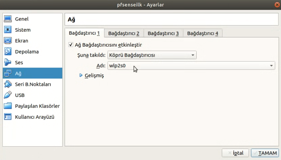Screen dimensions: 281x160
Task: Open the Genel settings monitor icon
Action: click(8, 19)
